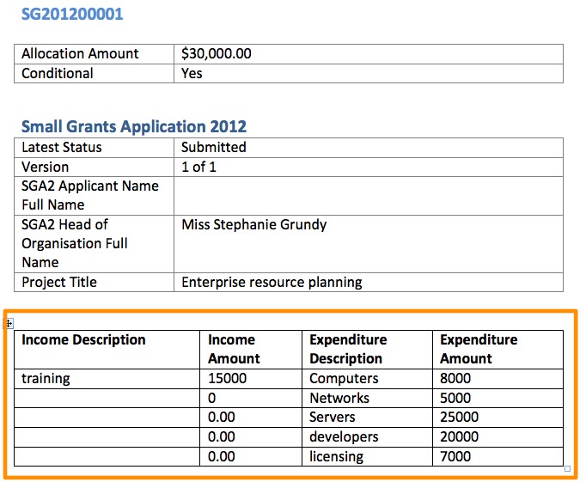
Task: Click the empty SGA2 Applicant Name value cell
Action: point(368,195)
